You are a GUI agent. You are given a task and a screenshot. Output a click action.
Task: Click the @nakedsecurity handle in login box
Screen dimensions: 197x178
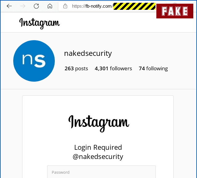(98, 157)
